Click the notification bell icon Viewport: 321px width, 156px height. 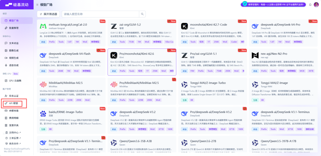(x=310, y=4)
